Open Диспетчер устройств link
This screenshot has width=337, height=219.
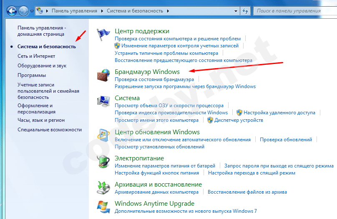pyautogui.click(x=239, y=120)
